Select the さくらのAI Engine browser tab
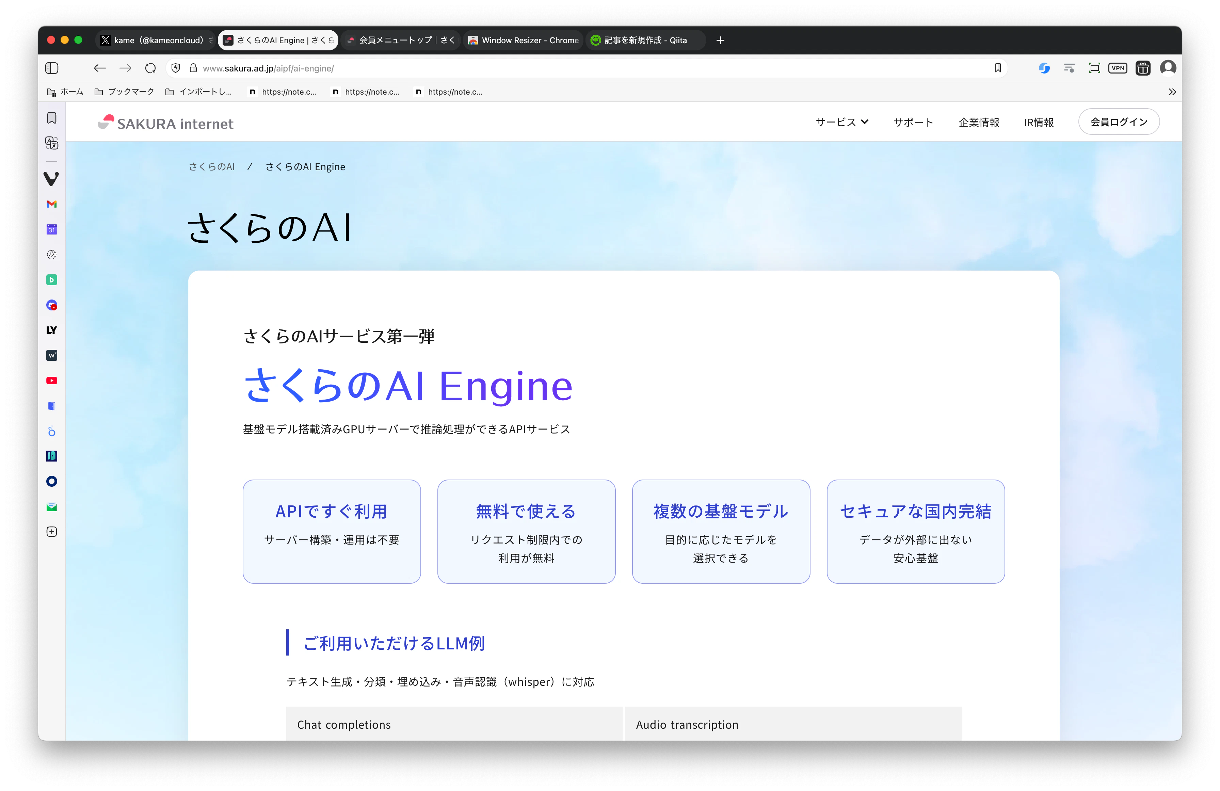 click(278, 40)
